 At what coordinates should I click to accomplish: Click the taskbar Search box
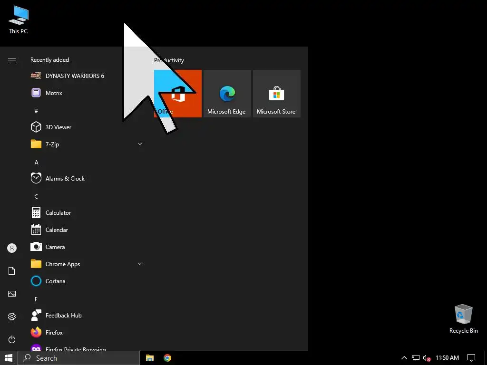click(x=78, y=358)
